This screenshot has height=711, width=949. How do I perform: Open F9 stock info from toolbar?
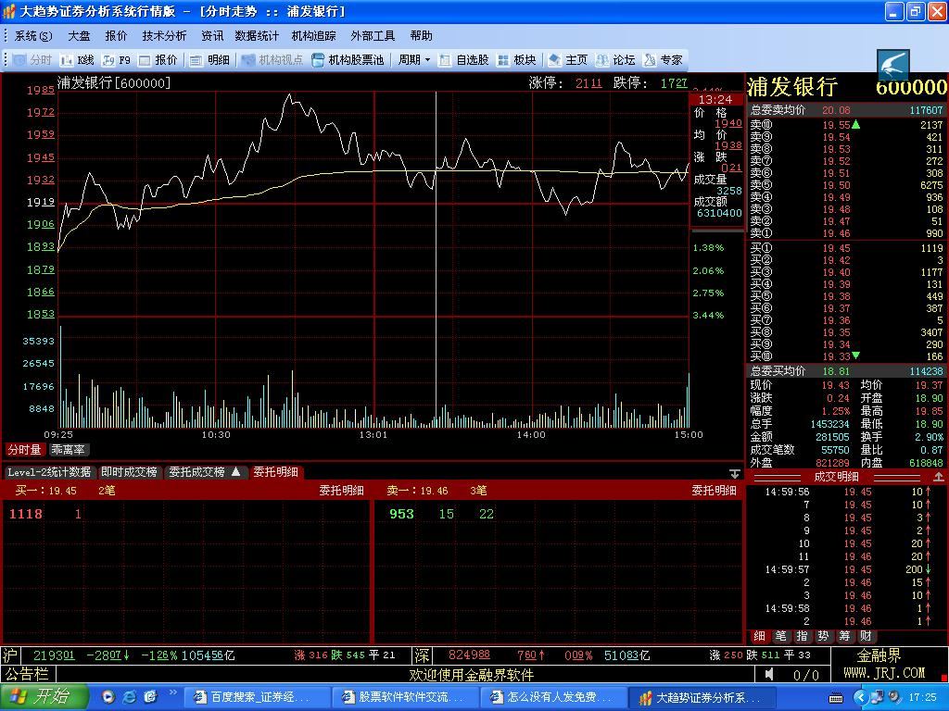117,60
